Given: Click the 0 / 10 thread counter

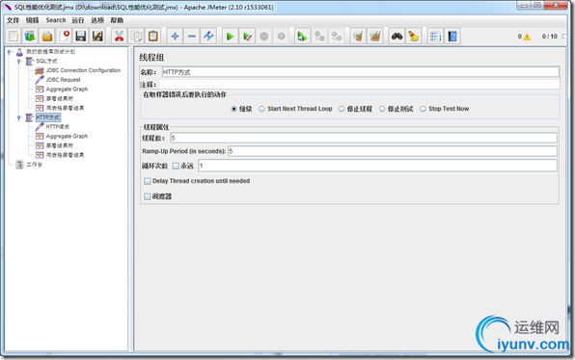Looking at the screenshot, I should (549, 37).
